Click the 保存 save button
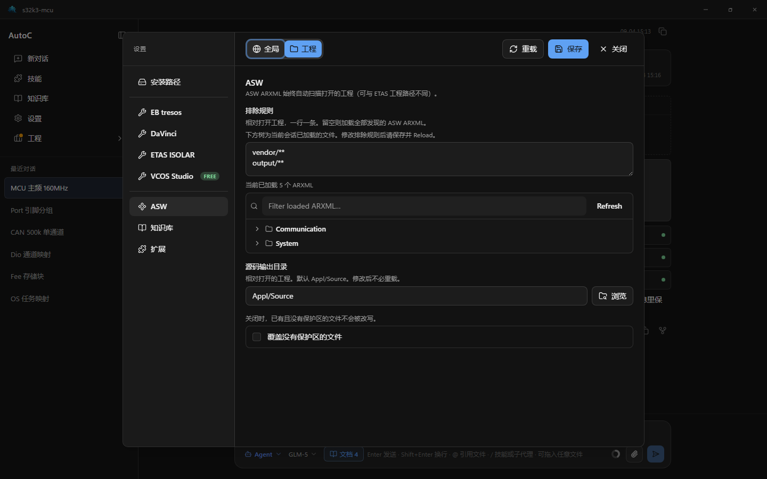767x479 pixels. (x=568, y=49)
